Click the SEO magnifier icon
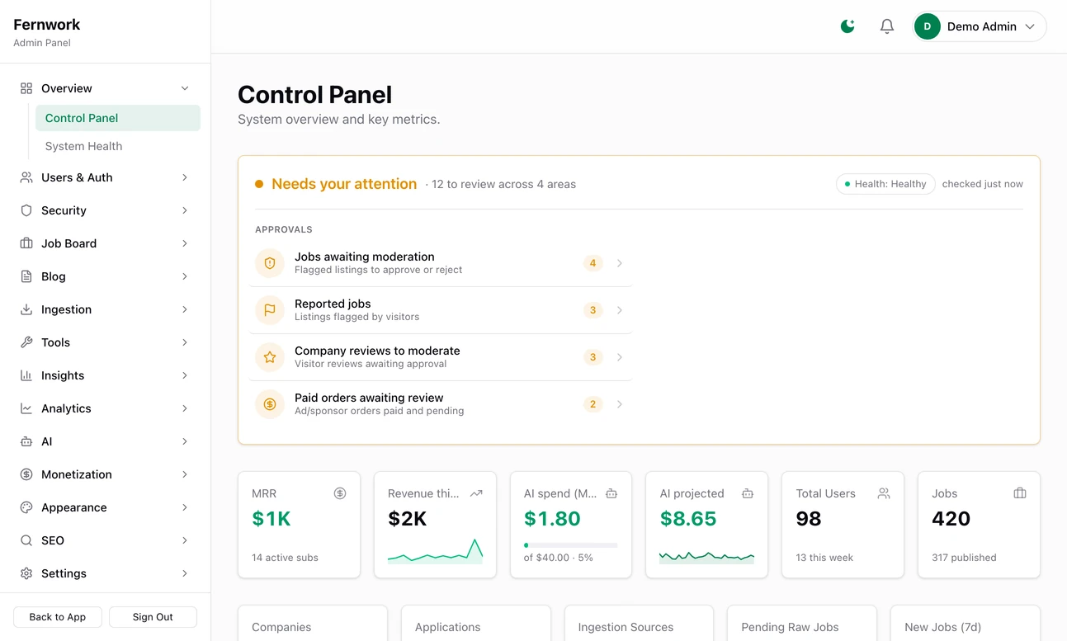The image size is (1067, 641). [x=26, y=540]
